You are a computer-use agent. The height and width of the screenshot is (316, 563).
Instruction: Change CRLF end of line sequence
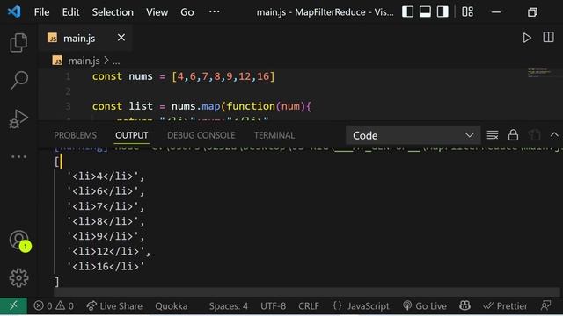(309, 306)
